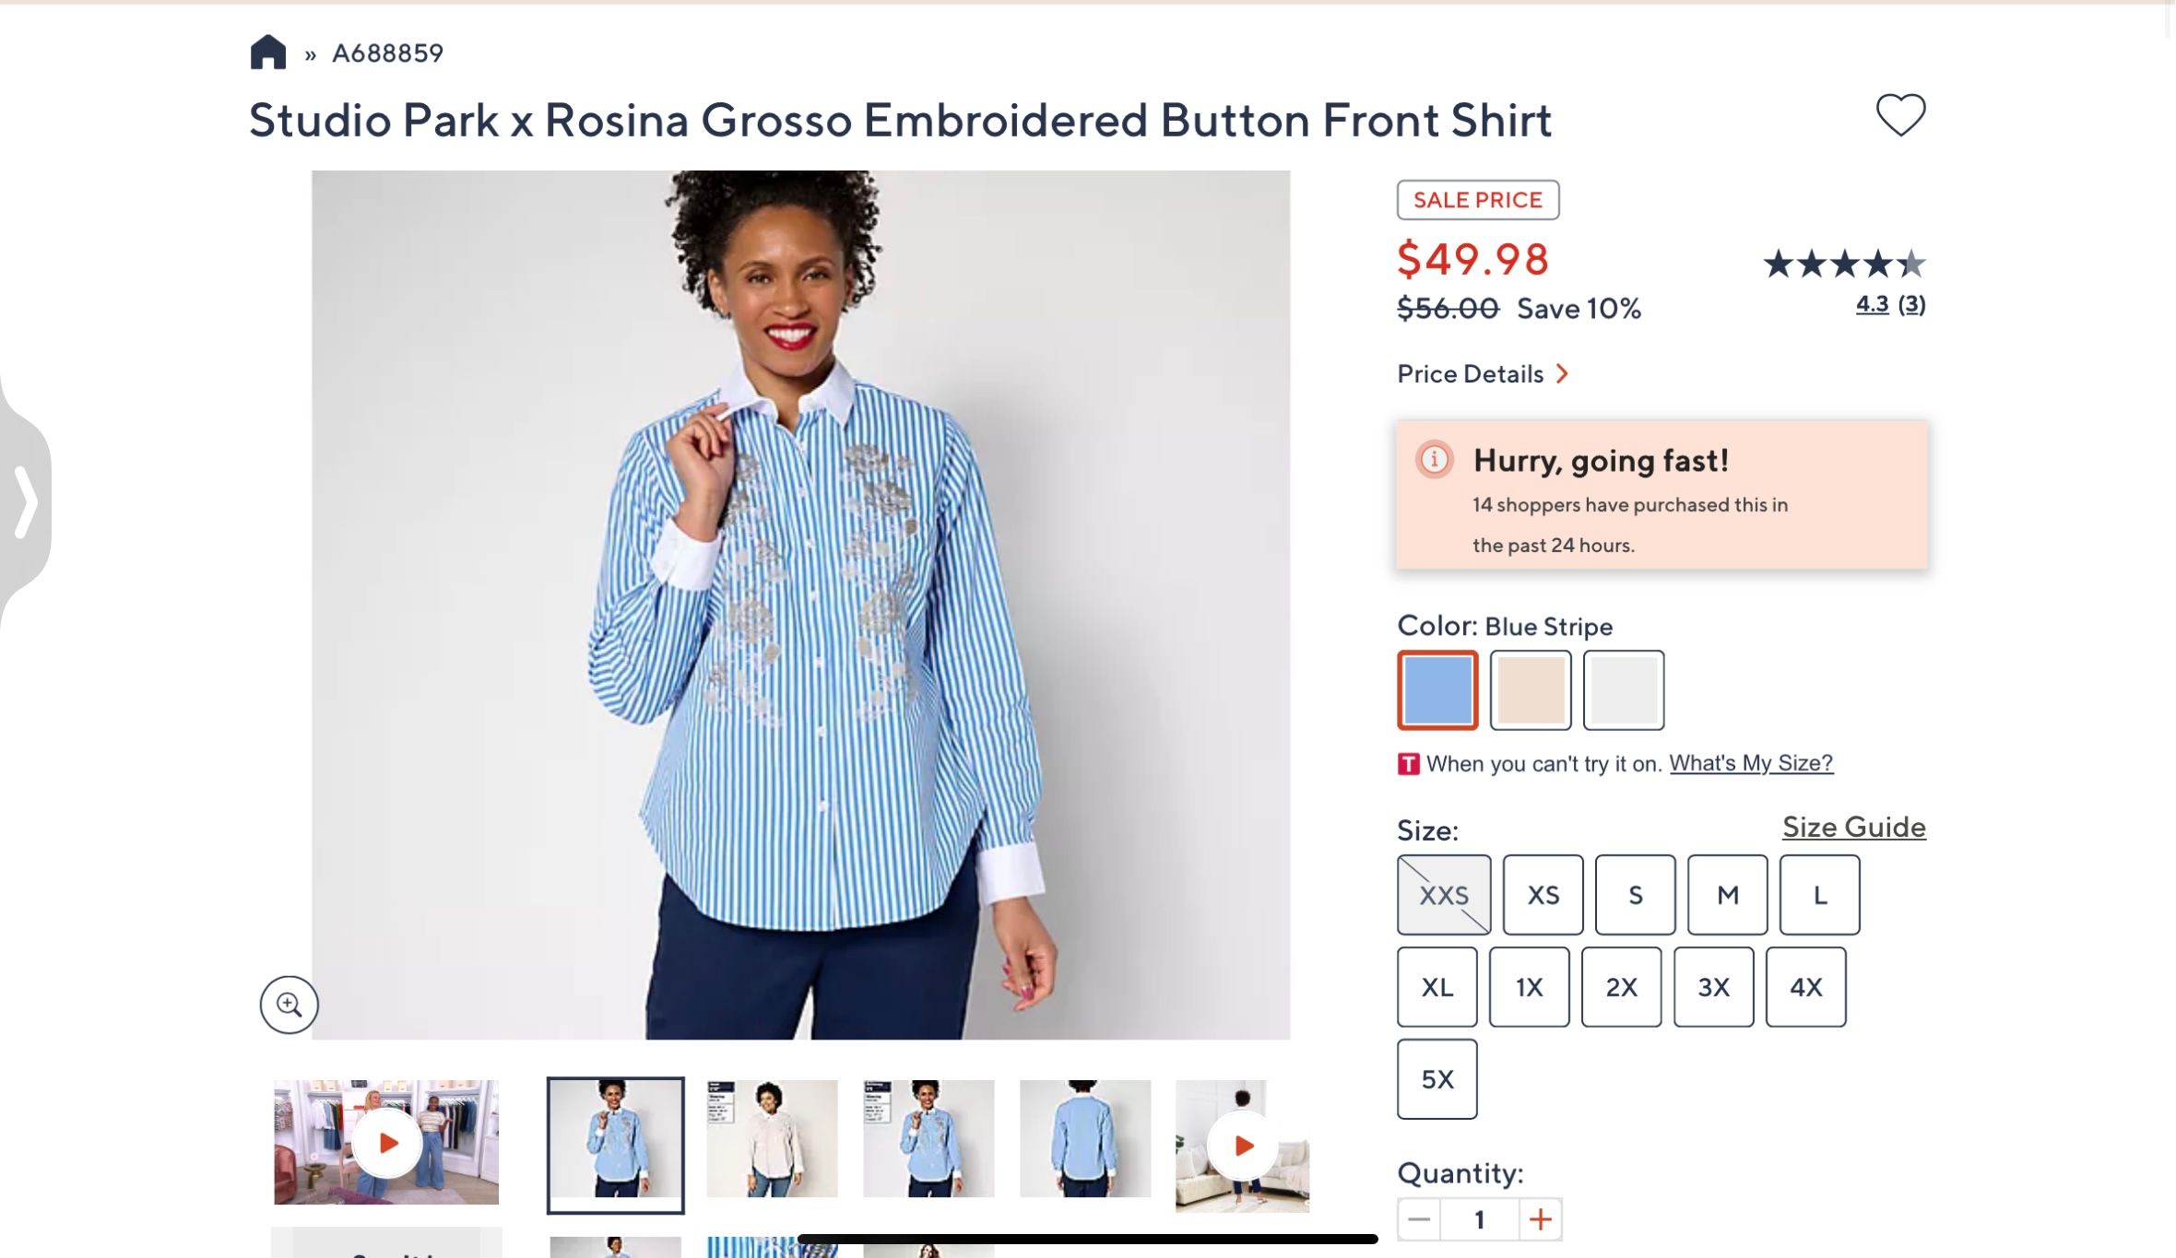Add shirt to wishlist with heart icon
Screen dimensions: 2176x1258
pos(1900,115)
